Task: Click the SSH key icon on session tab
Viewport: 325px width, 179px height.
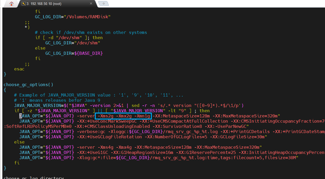Action: (23, 4)
